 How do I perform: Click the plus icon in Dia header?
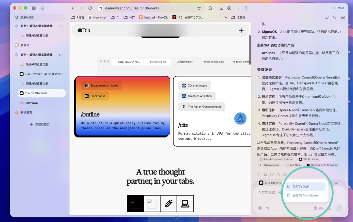241,30
